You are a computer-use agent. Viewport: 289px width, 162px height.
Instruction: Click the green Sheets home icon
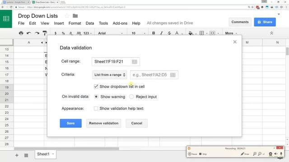(x=6, y=19)
